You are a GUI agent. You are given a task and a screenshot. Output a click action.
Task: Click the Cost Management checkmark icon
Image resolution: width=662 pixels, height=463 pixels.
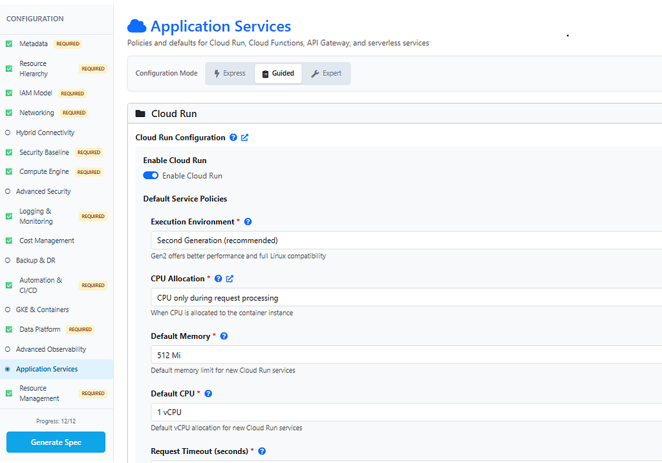pyautogui.click(x=9, y=241)
